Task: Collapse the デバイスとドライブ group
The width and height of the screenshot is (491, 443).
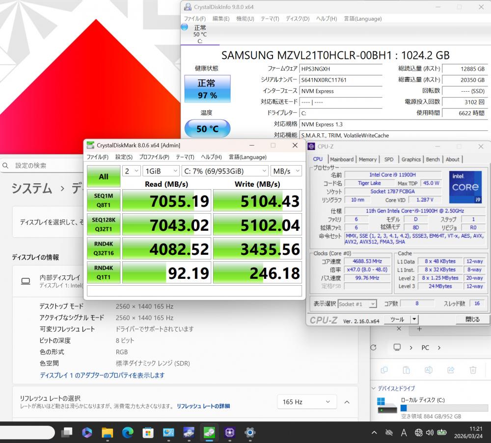Action: (374, 388)
